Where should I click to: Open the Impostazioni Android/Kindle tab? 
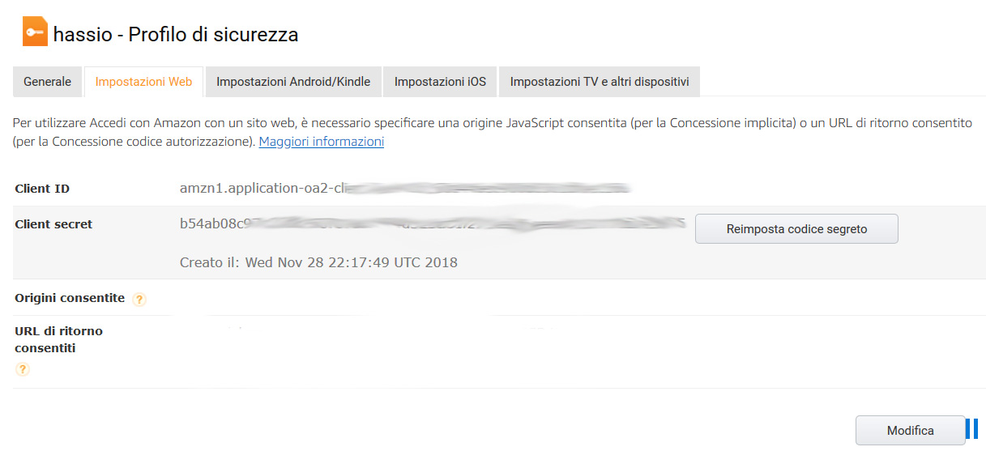point(293,82)
